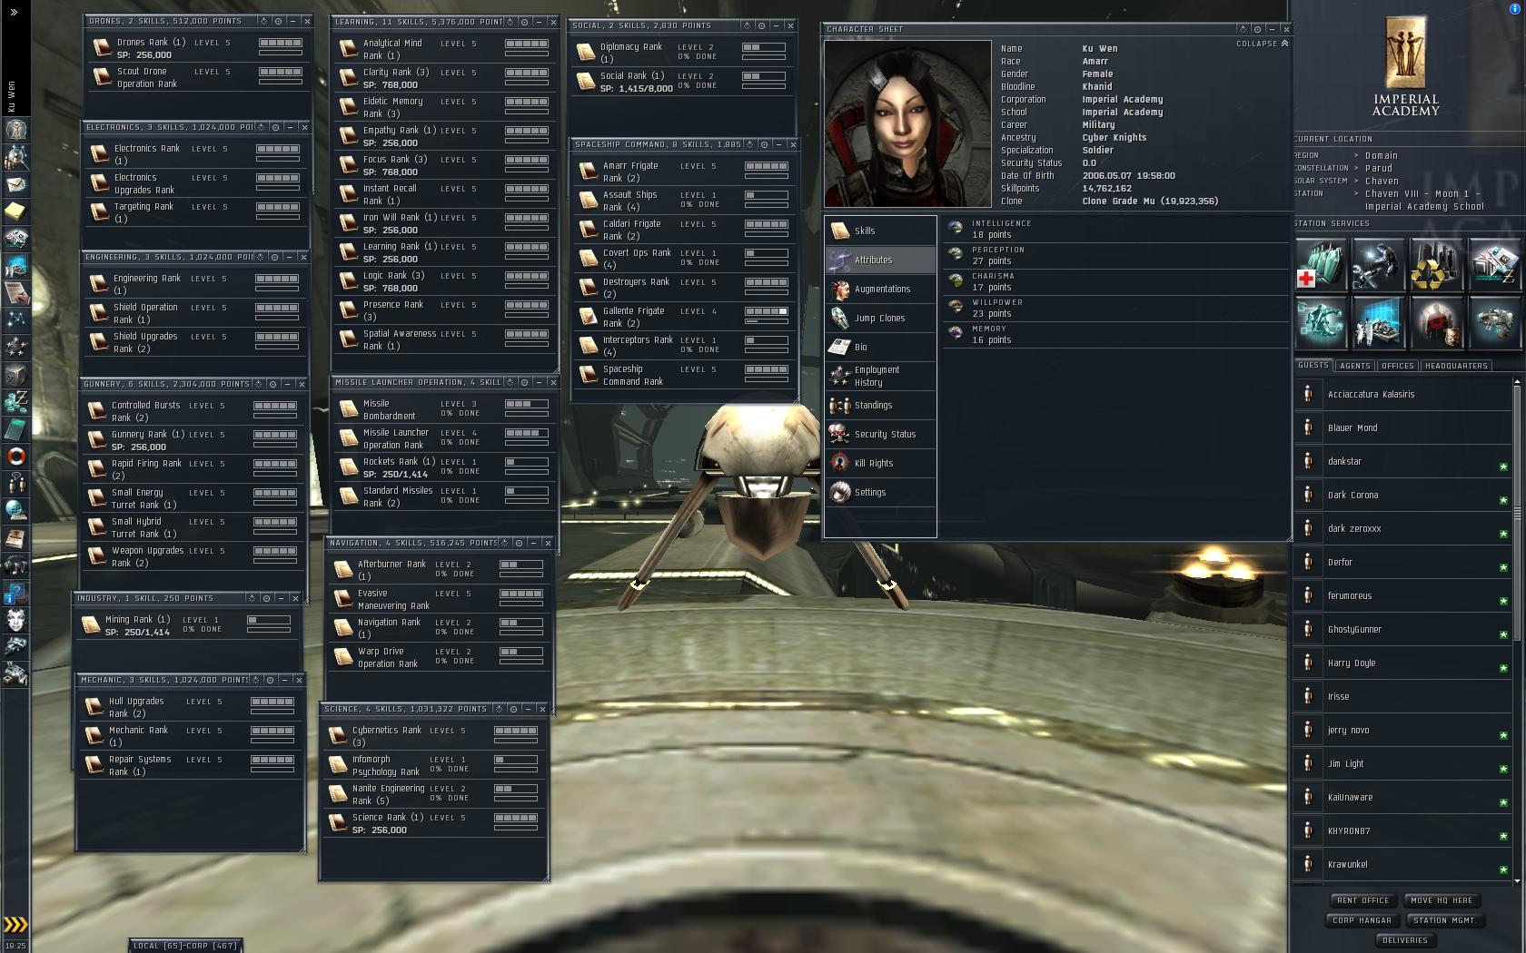Pin the Learning skills window
The height and width of the screenshot is (953, 1526).
pos(525,22)
